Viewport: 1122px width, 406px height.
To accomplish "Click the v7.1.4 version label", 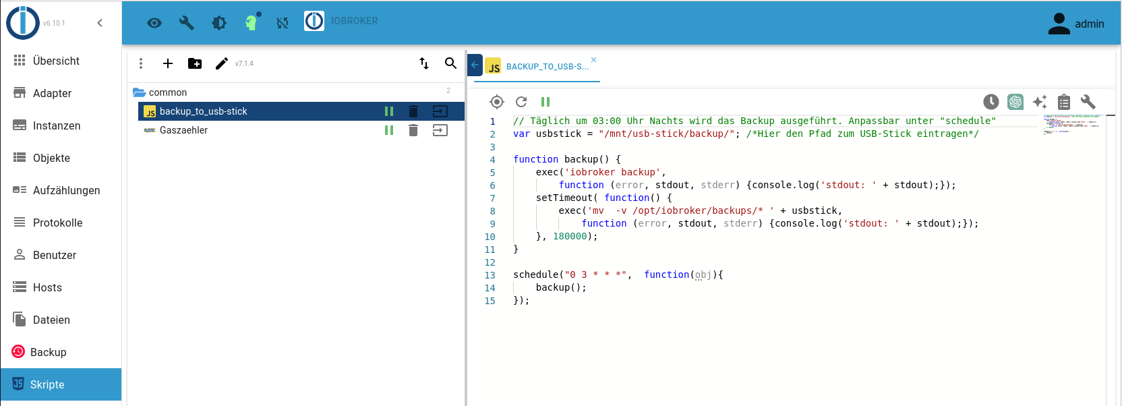I will [x=244, y=63].
